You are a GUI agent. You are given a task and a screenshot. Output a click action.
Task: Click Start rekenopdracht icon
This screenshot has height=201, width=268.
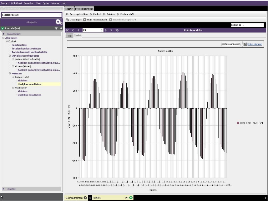pyautogui.click(x=85, y=20)
